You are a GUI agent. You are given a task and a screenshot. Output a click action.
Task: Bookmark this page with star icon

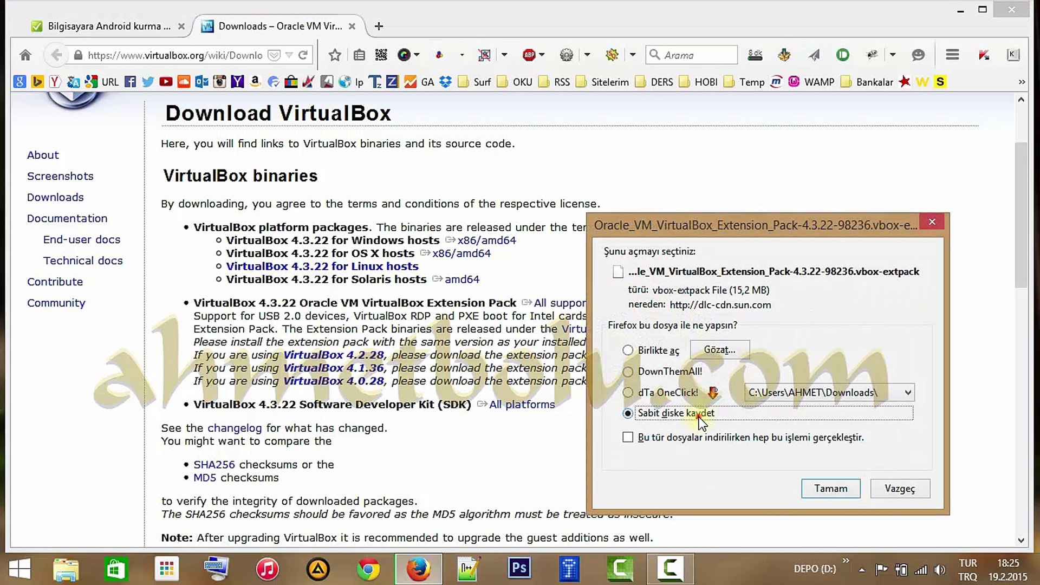pyautogui.click(x=335, y=55)
